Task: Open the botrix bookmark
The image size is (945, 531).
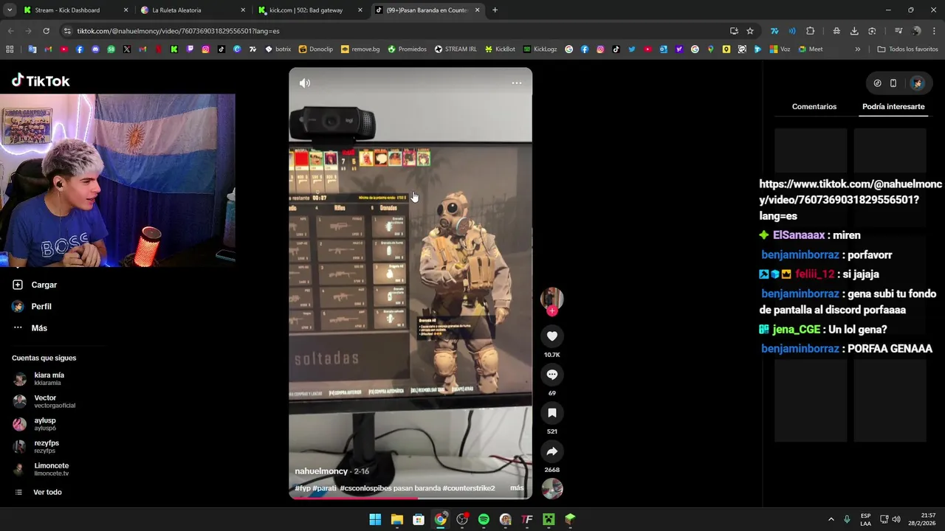Action: click(278, 49)
